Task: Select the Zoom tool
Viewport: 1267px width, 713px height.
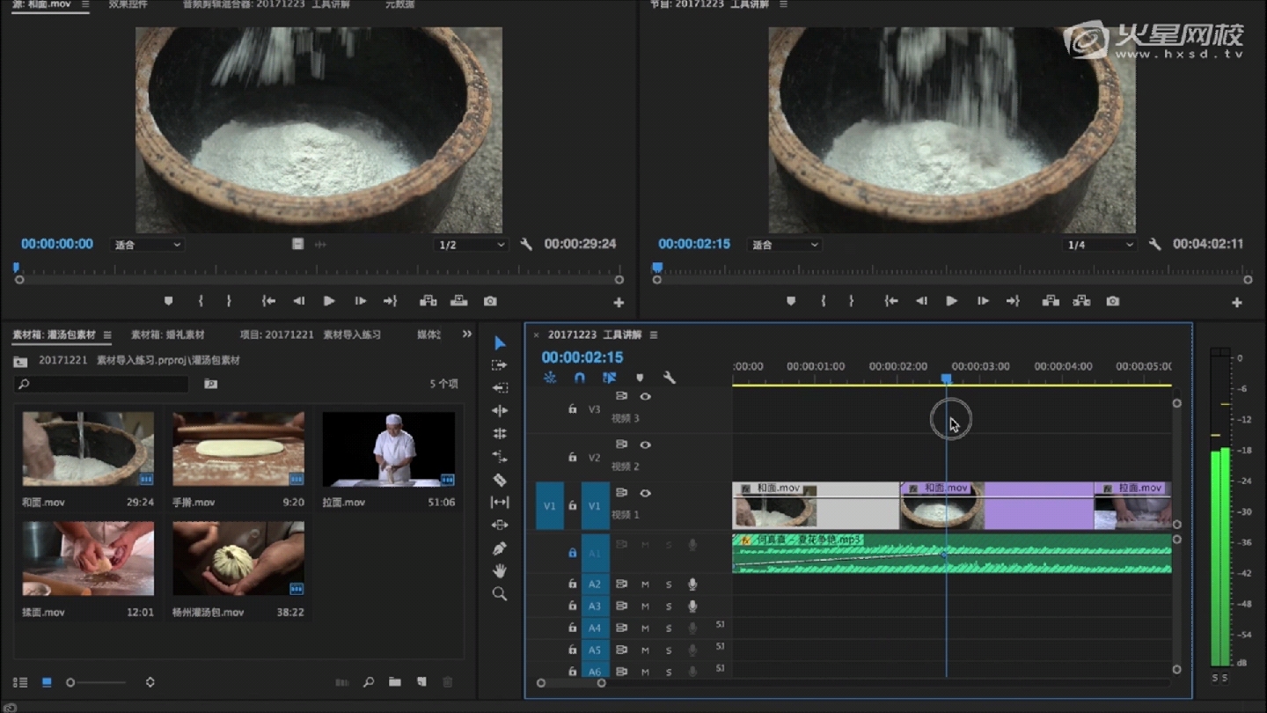Action: (500, 594)
